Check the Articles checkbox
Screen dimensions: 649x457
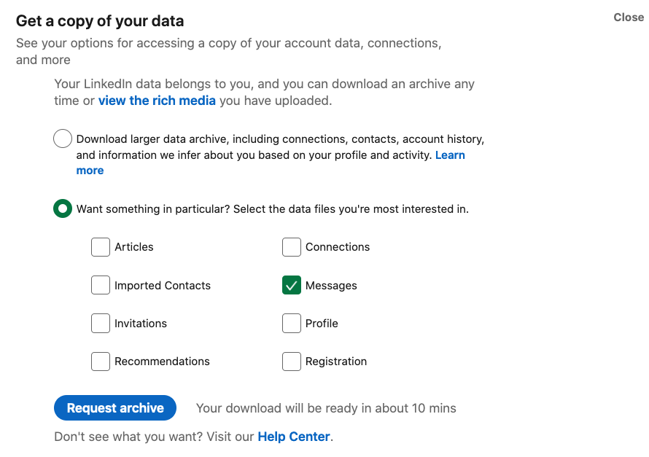tap(101, 247)
